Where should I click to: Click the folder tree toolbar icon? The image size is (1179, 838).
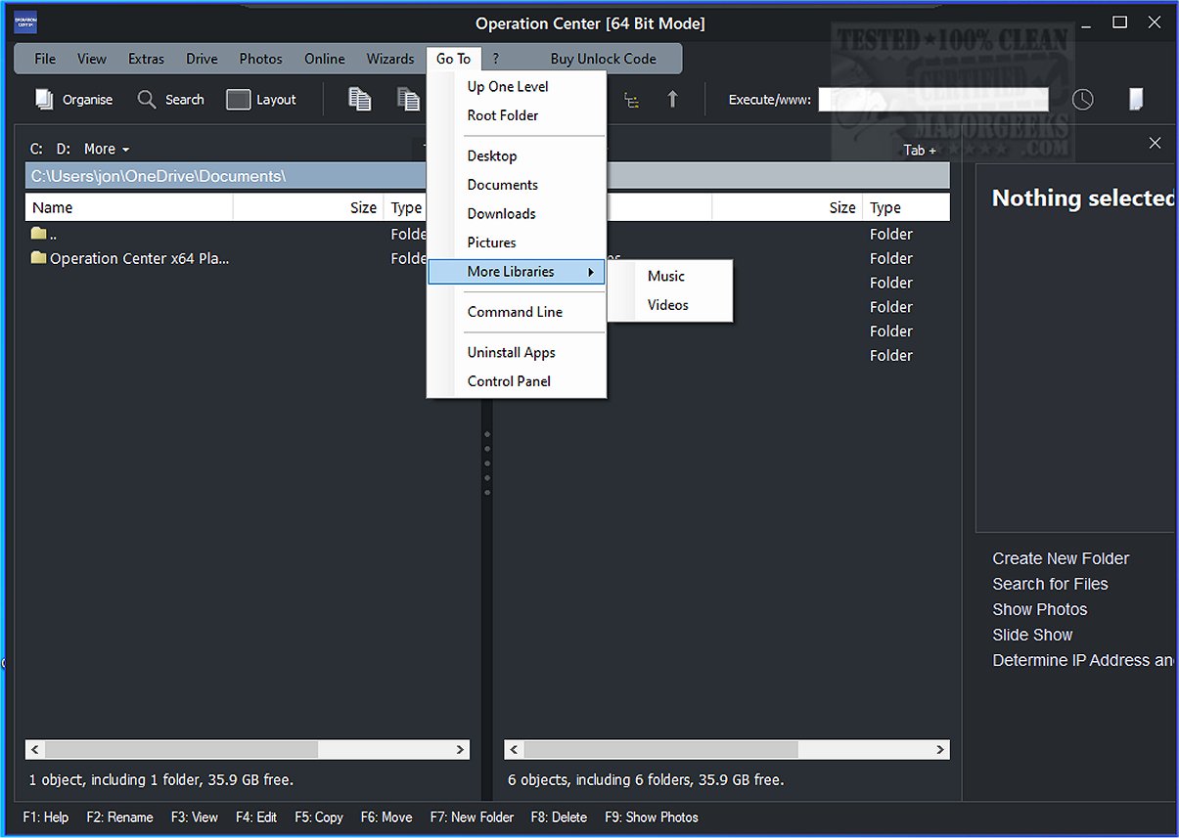633,100
